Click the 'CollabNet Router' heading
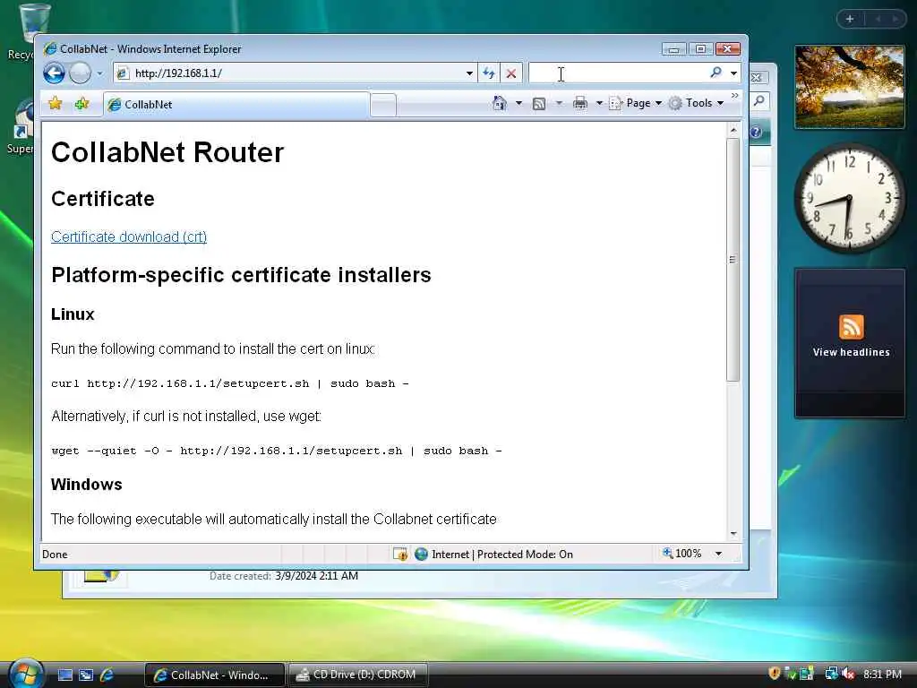 tap(167, 152)
